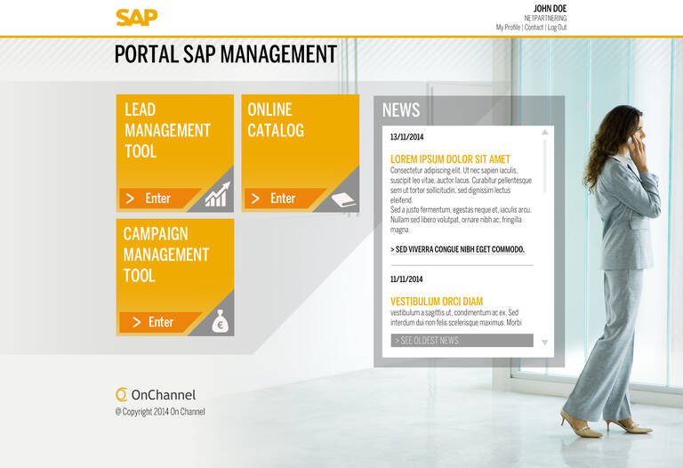Open the Lorem Ipsum Dolor Sit Amet headline
This screenshot has height=468, width=683.
pyautogui.click(x=450, y=159)
